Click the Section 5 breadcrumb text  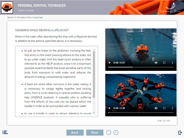[25, 18]
